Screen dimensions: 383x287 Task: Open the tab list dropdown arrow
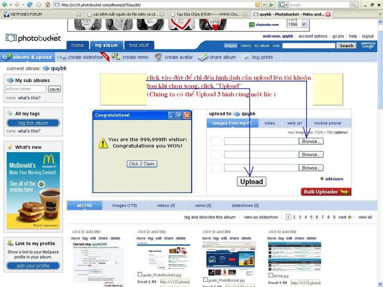tap(380, 15)
